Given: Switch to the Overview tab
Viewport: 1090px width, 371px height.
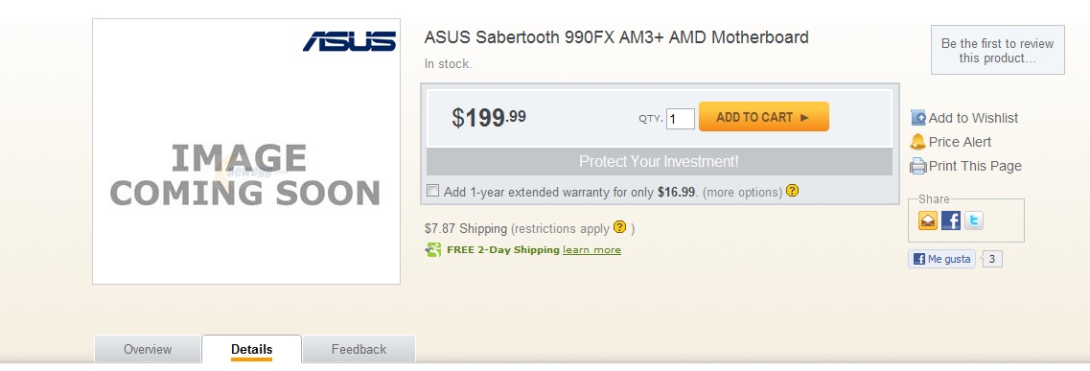Looking at the screenshot, I should click(x=148, y=350).
